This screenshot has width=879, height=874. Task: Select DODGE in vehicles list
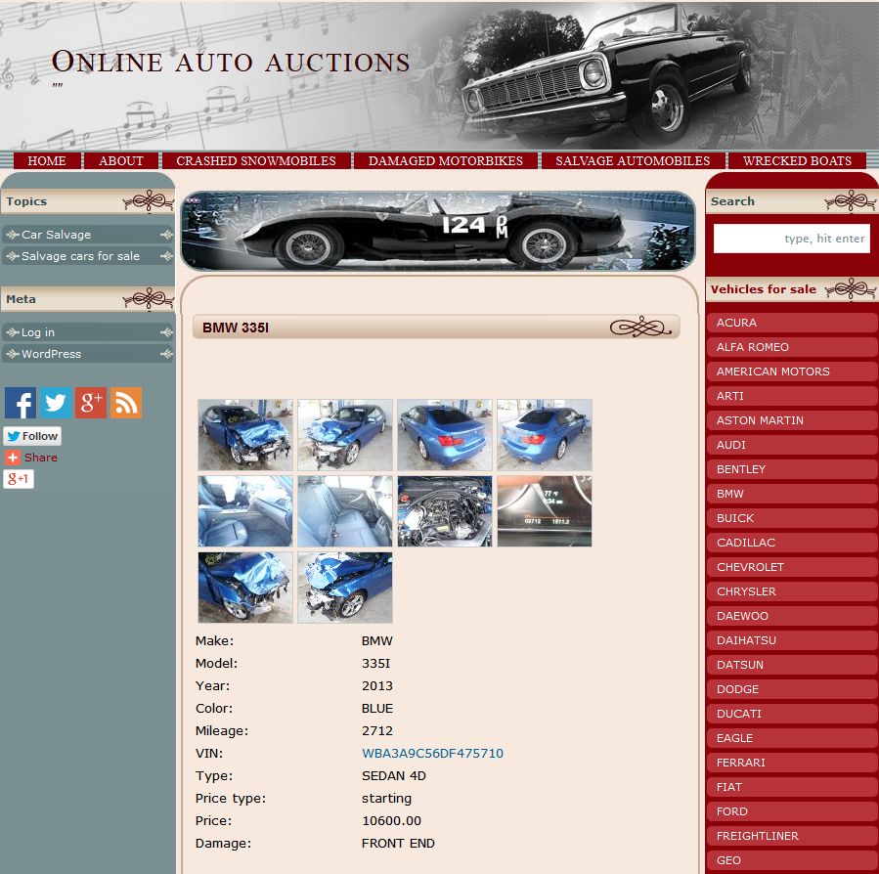792,689
